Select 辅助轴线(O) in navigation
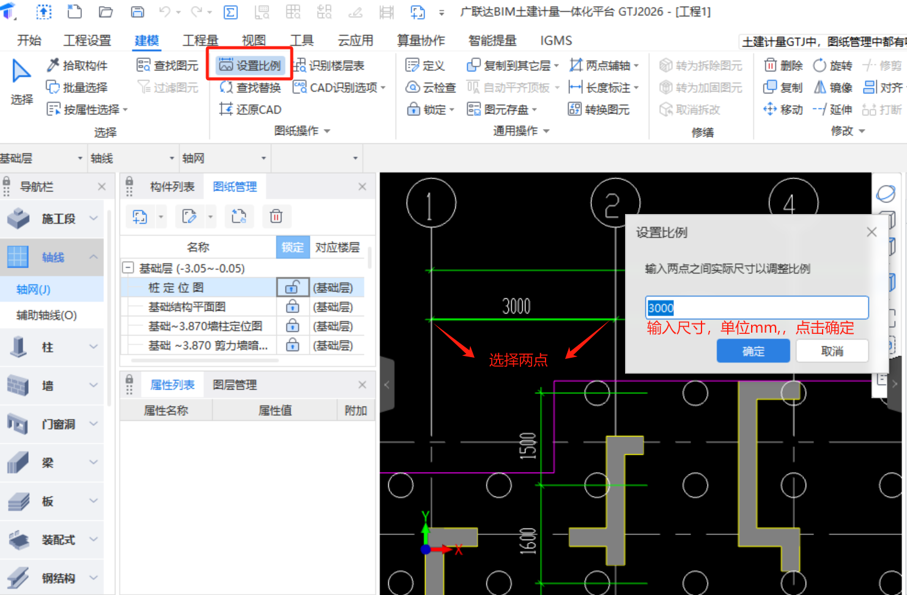This screenshot has height=595, width=907. [46, 315]
